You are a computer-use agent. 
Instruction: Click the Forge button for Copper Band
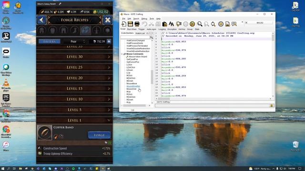100,135
